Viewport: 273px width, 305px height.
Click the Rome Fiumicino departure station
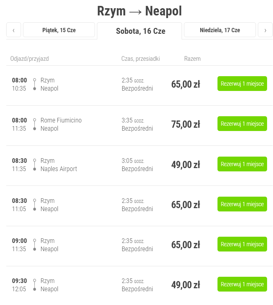click(61, 120)
